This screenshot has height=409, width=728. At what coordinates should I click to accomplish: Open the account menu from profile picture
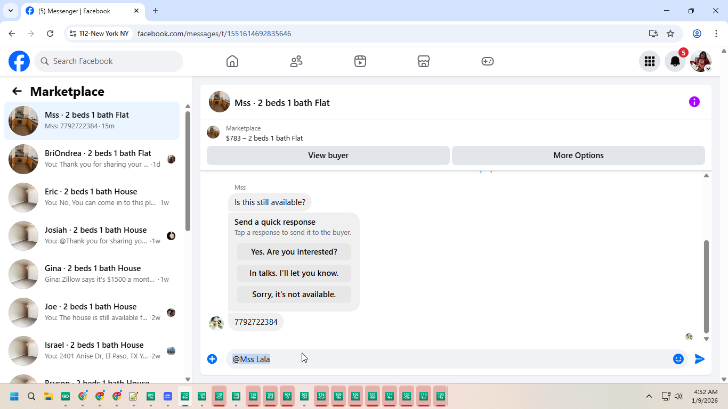700,61
